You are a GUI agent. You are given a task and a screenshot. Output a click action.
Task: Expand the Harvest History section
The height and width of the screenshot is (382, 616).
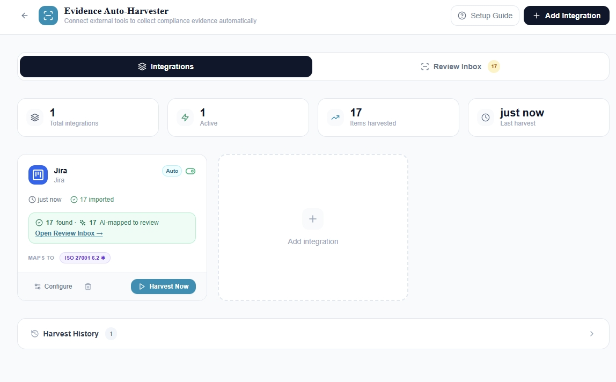(592, 333)
